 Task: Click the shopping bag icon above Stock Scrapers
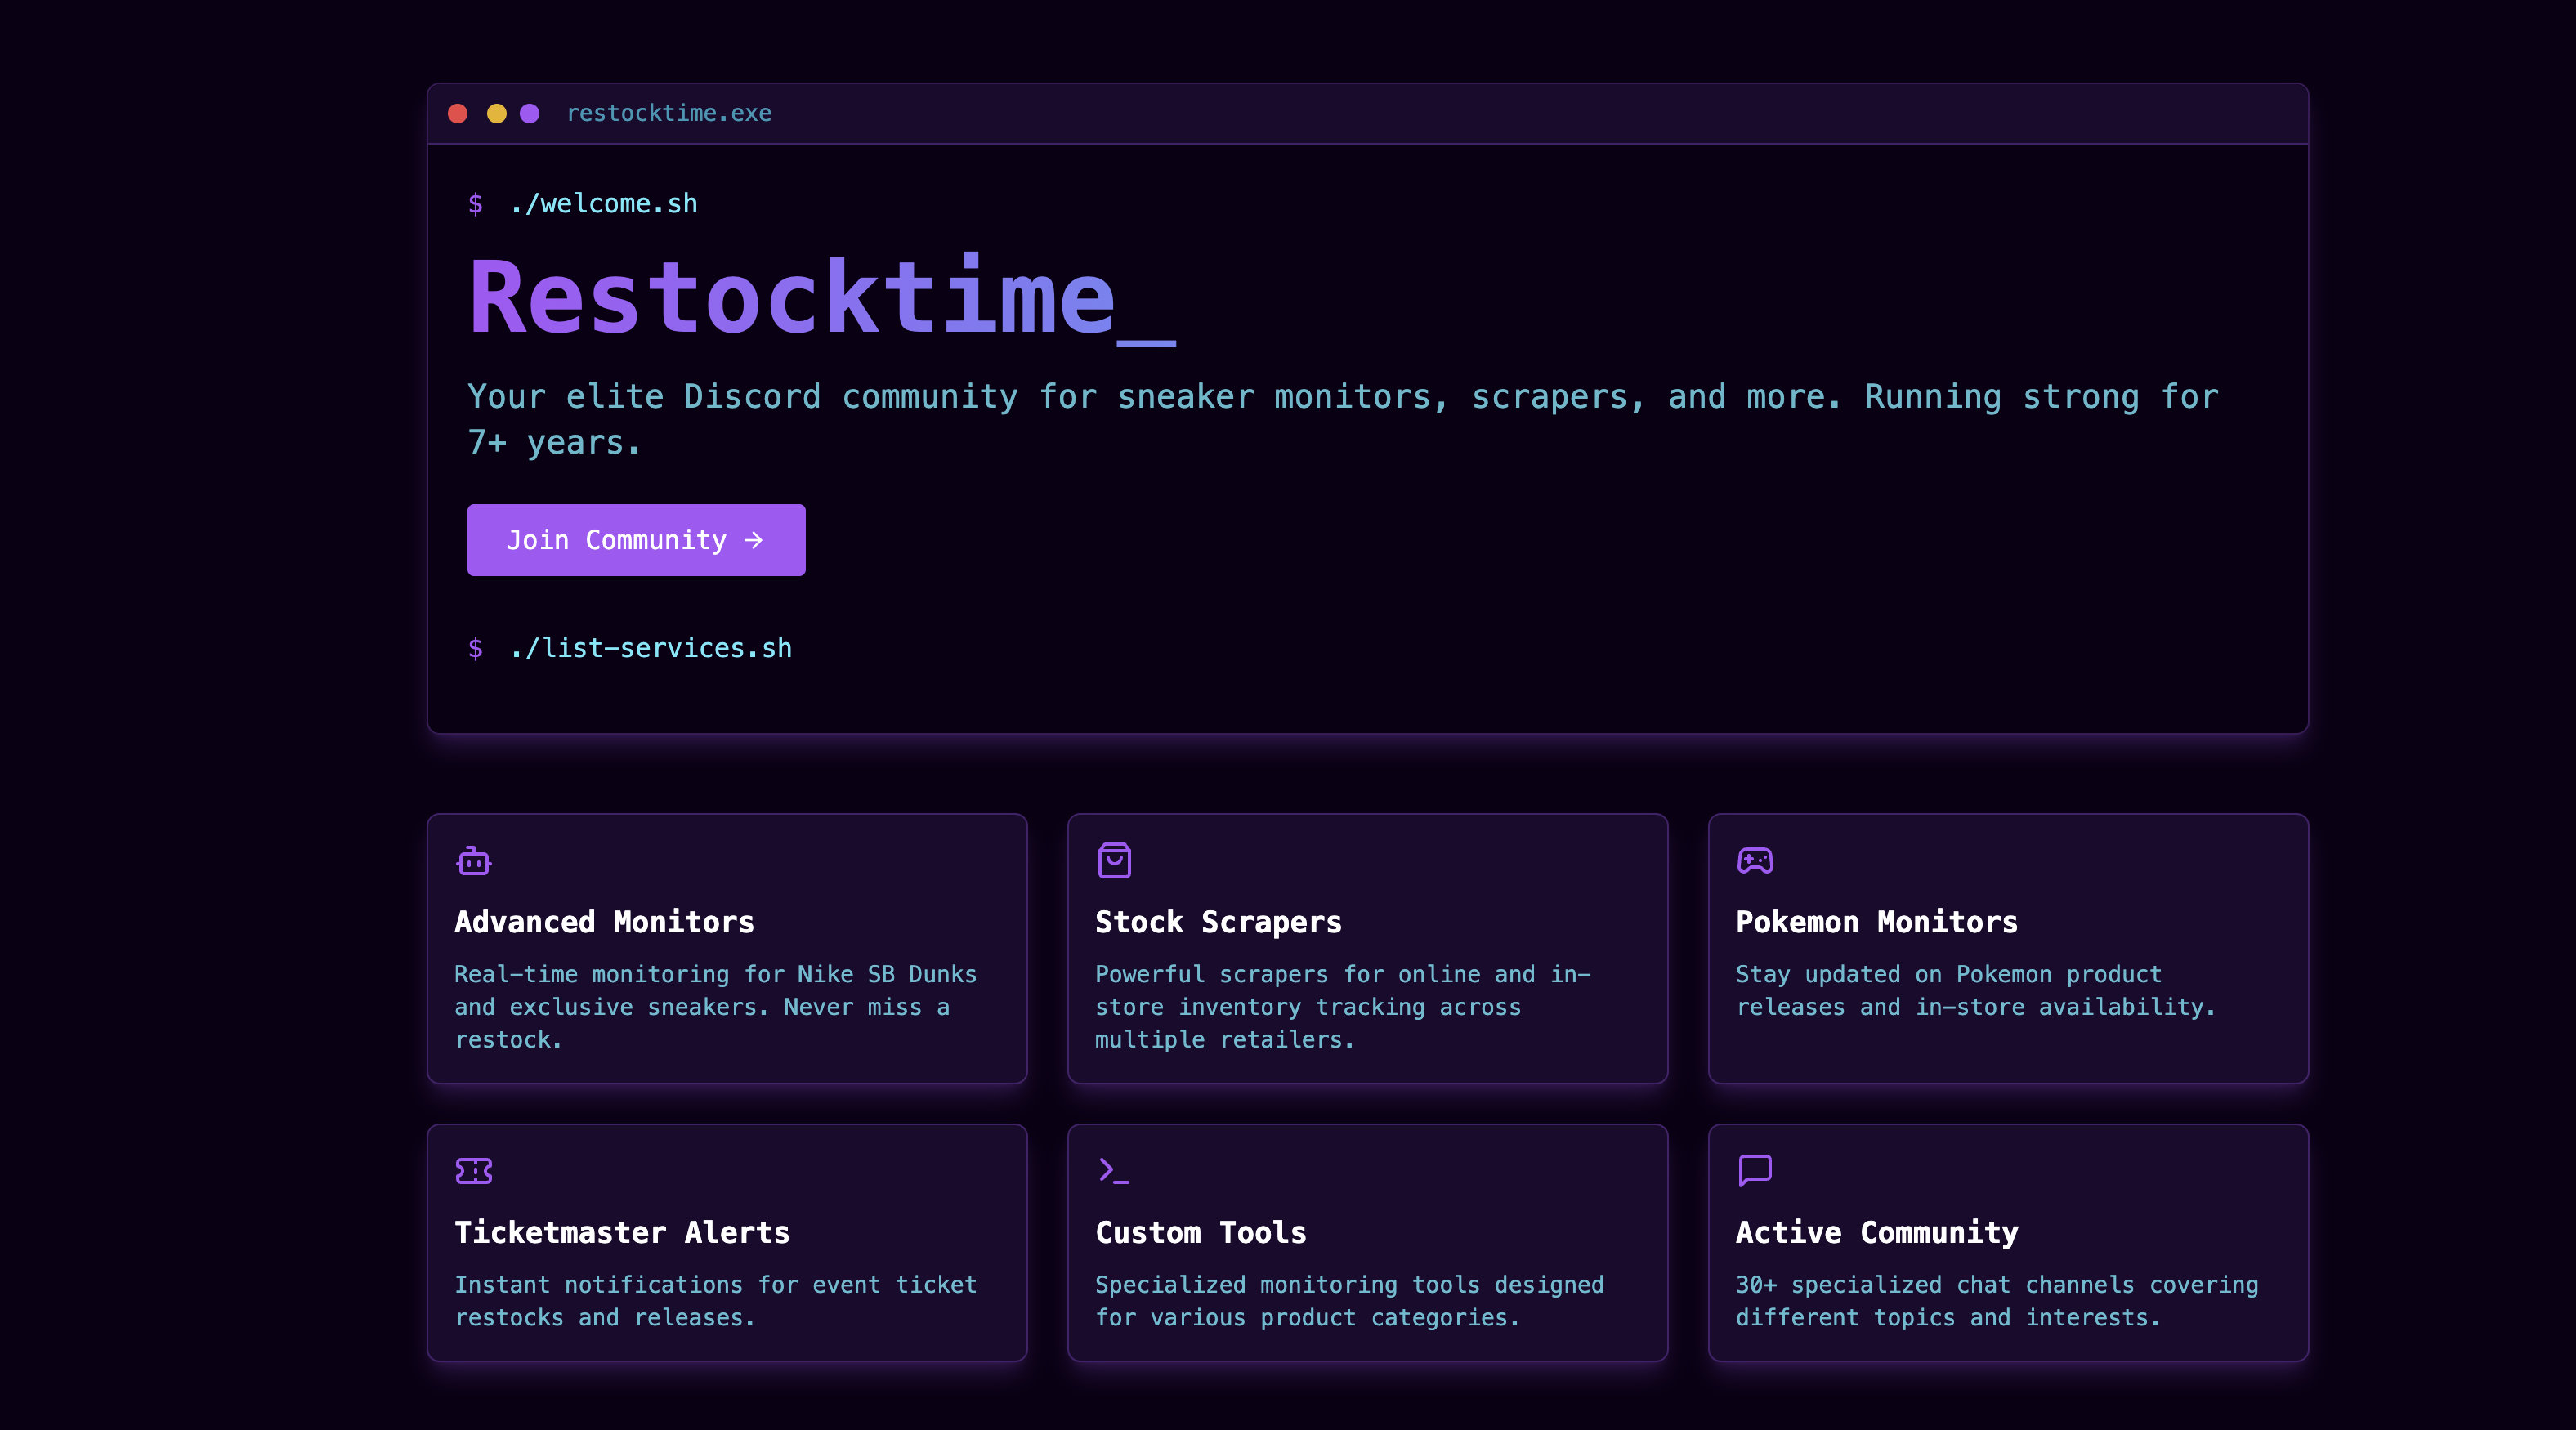coord(1114,860)
